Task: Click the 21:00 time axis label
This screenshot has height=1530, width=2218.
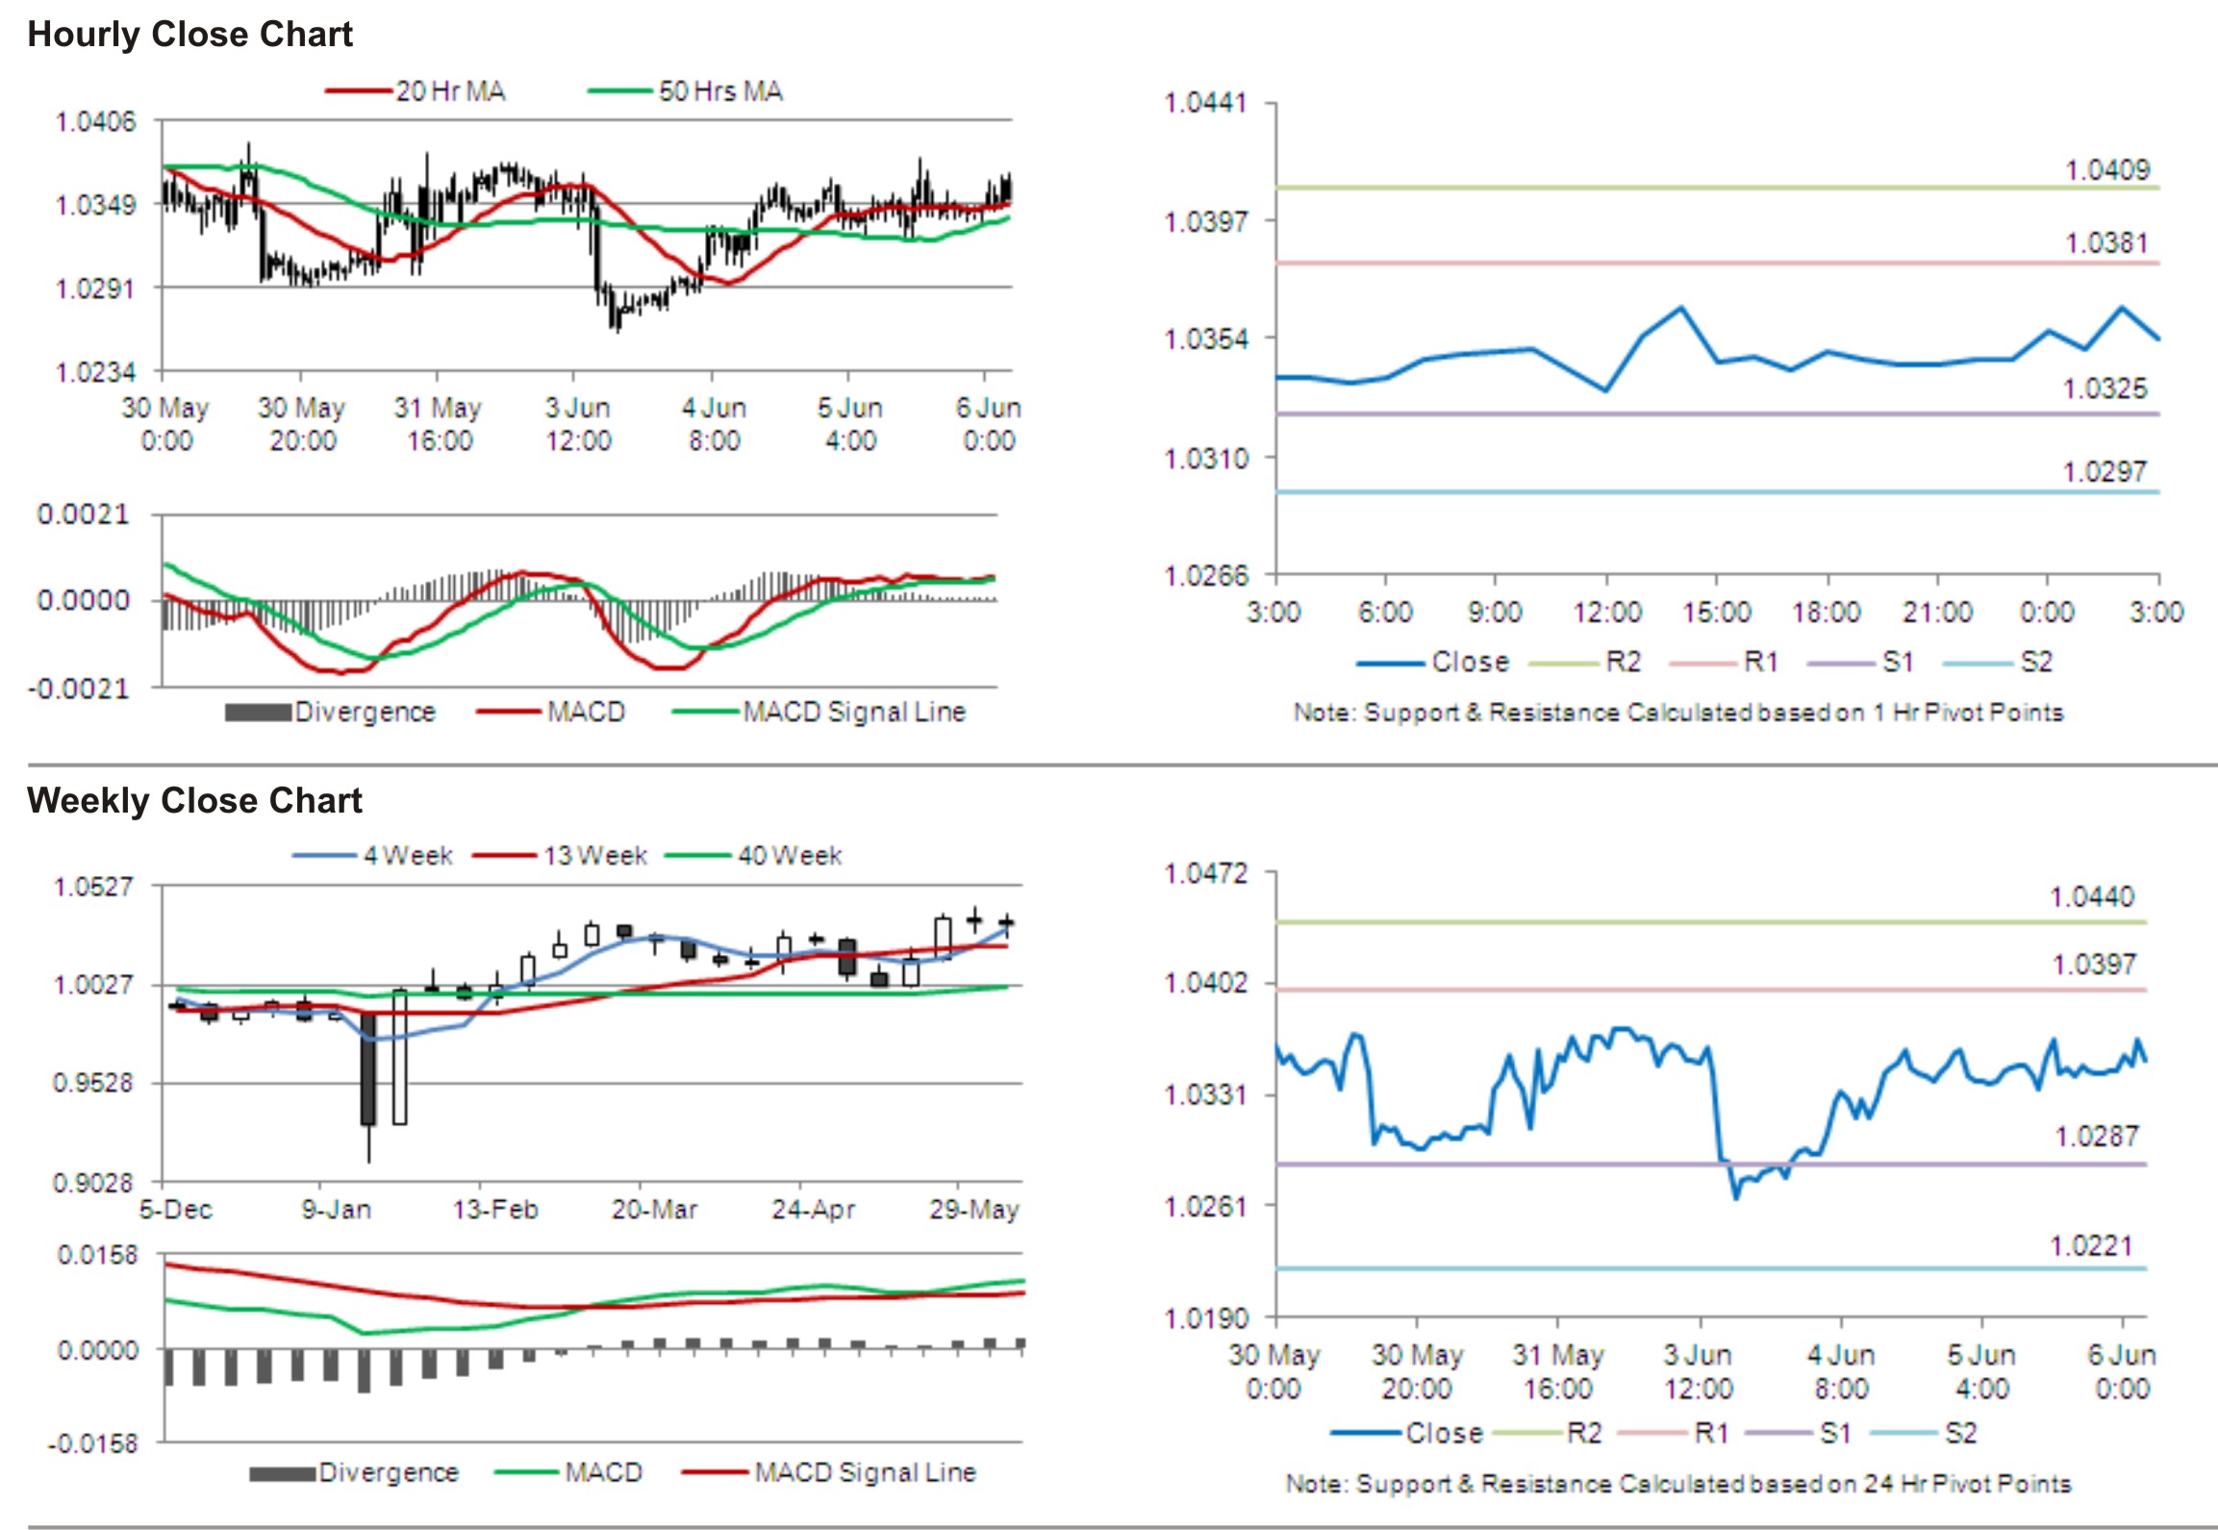Action: [x=1937, y=613]
